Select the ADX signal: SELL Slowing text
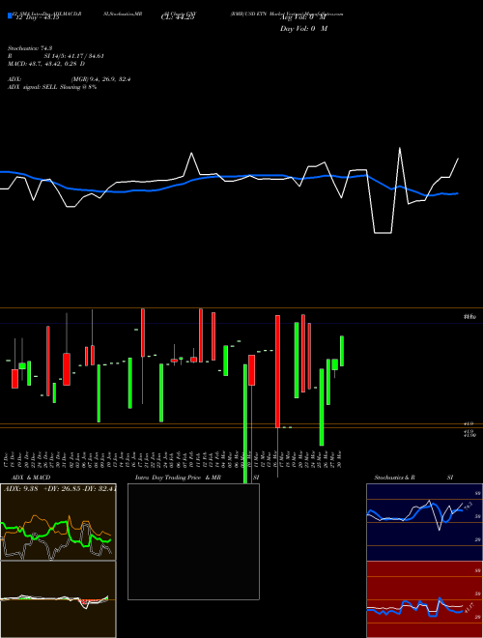 (52, 87)
